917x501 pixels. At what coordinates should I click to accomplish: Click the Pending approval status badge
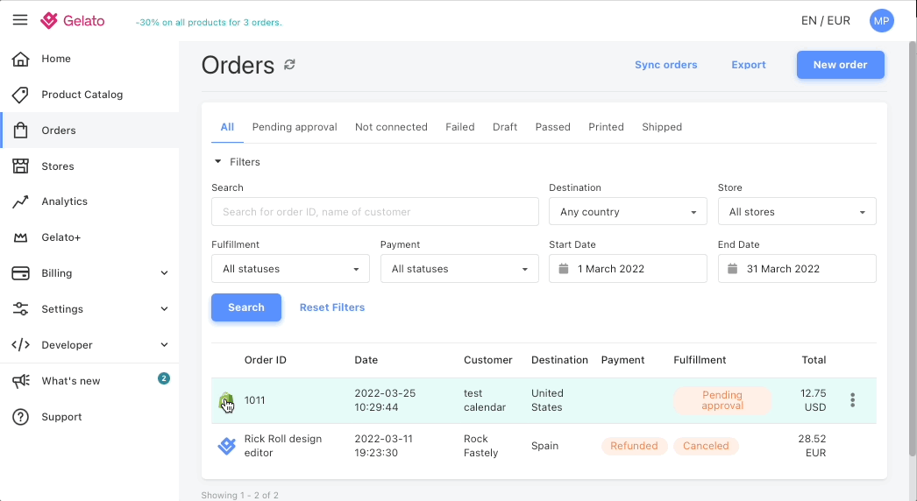(722, 400)
